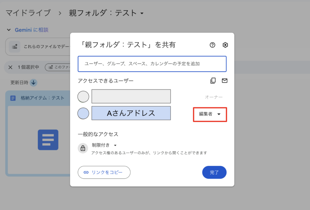
Task: Toggle the 更新日時 sort direction arrow
Action: (33, 83)
